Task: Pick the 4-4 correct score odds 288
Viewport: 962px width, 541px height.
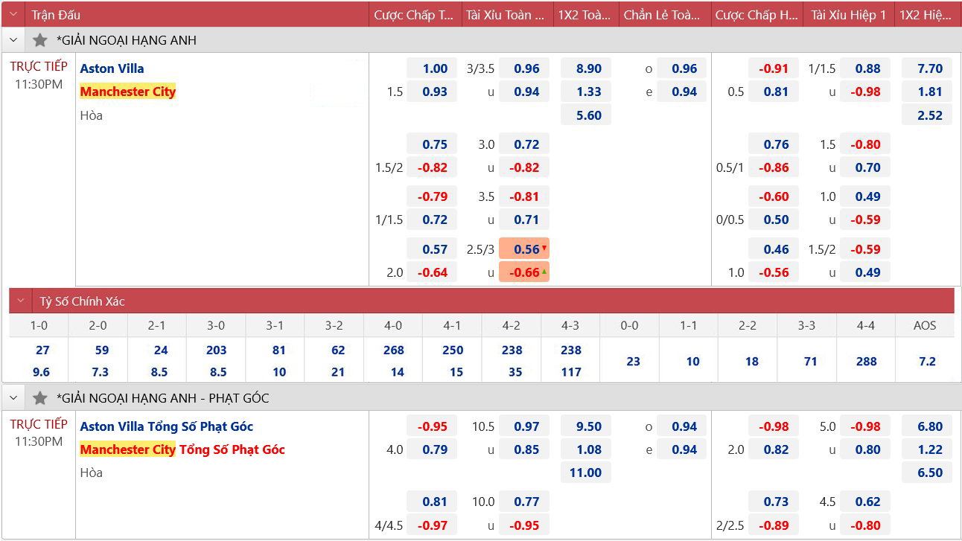Action: point(867,362)
